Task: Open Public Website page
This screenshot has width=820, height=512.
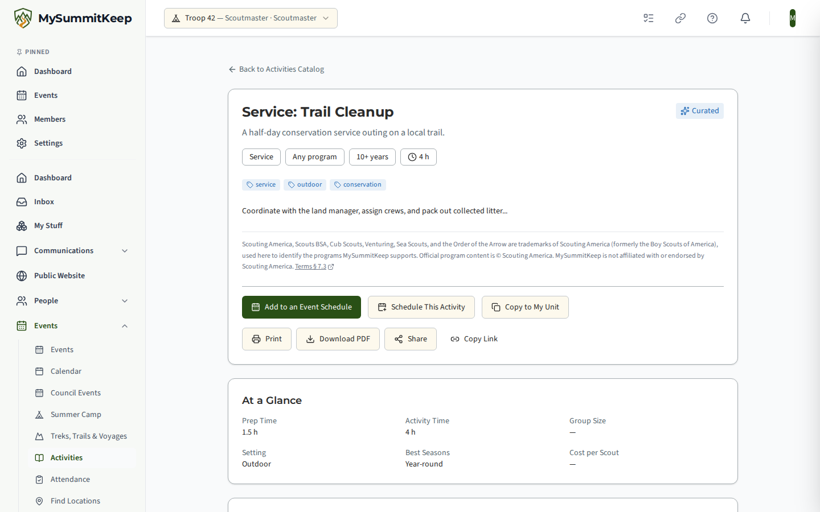Action: point(73,276)
